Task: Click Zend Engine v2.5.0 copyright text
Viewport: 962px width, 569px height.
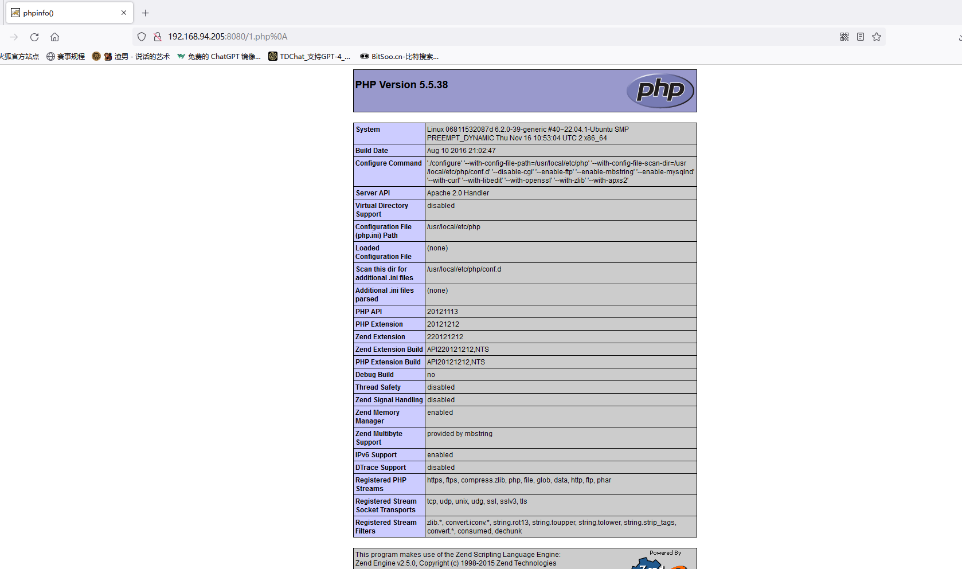Action: pos(456,563)
